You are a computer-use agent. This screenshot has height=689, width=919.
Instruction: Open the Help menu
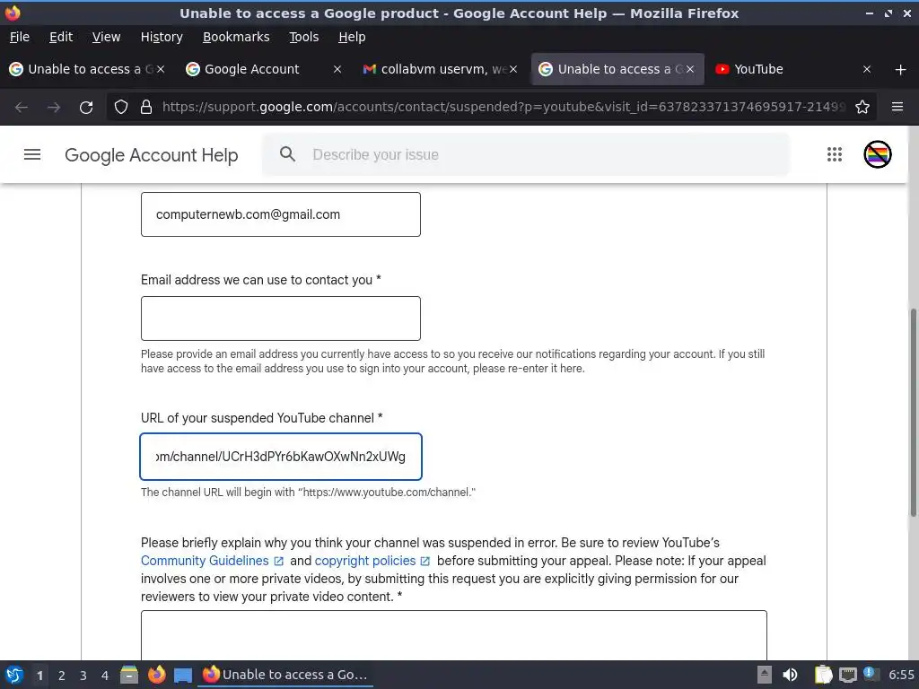[x=352, y=37]
